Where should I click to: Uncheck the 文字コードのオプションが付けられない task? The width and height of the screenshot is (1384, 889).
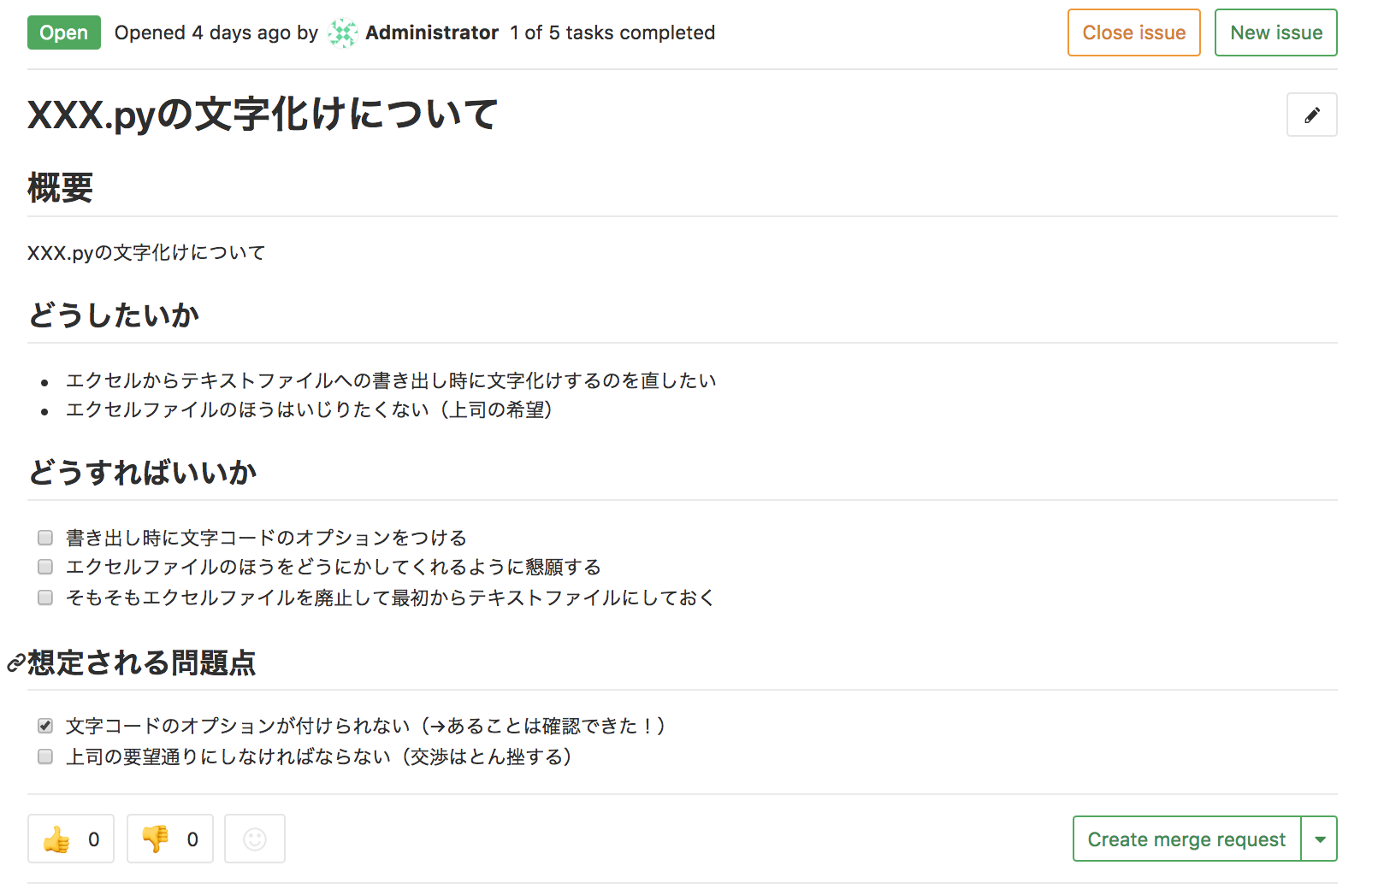45,726
